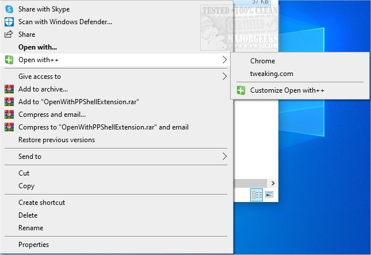The width and height of the screenshot is (371, 255).
Task: Select Share with Skype
Action: [116, 9]
